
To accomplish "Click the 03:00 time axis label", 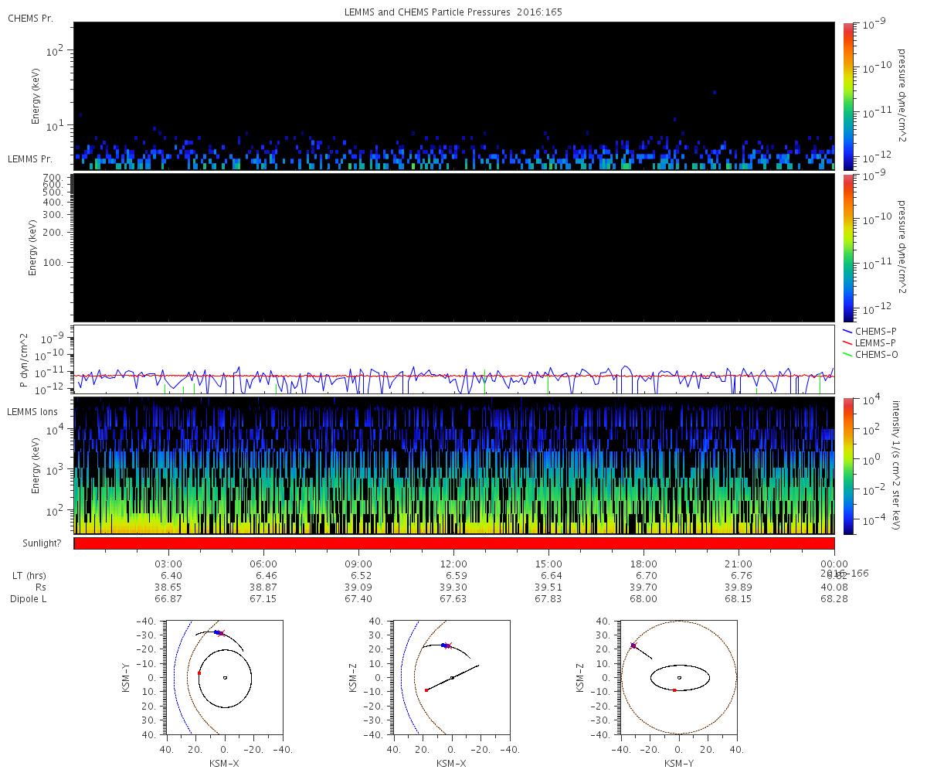I will tap(168, 564).
